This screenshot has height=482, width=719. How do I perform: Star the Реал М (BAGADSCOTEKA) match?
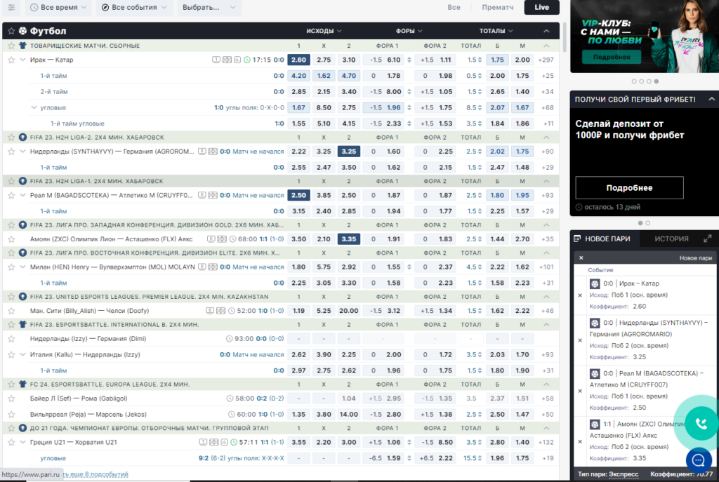(x=11, y=195)
